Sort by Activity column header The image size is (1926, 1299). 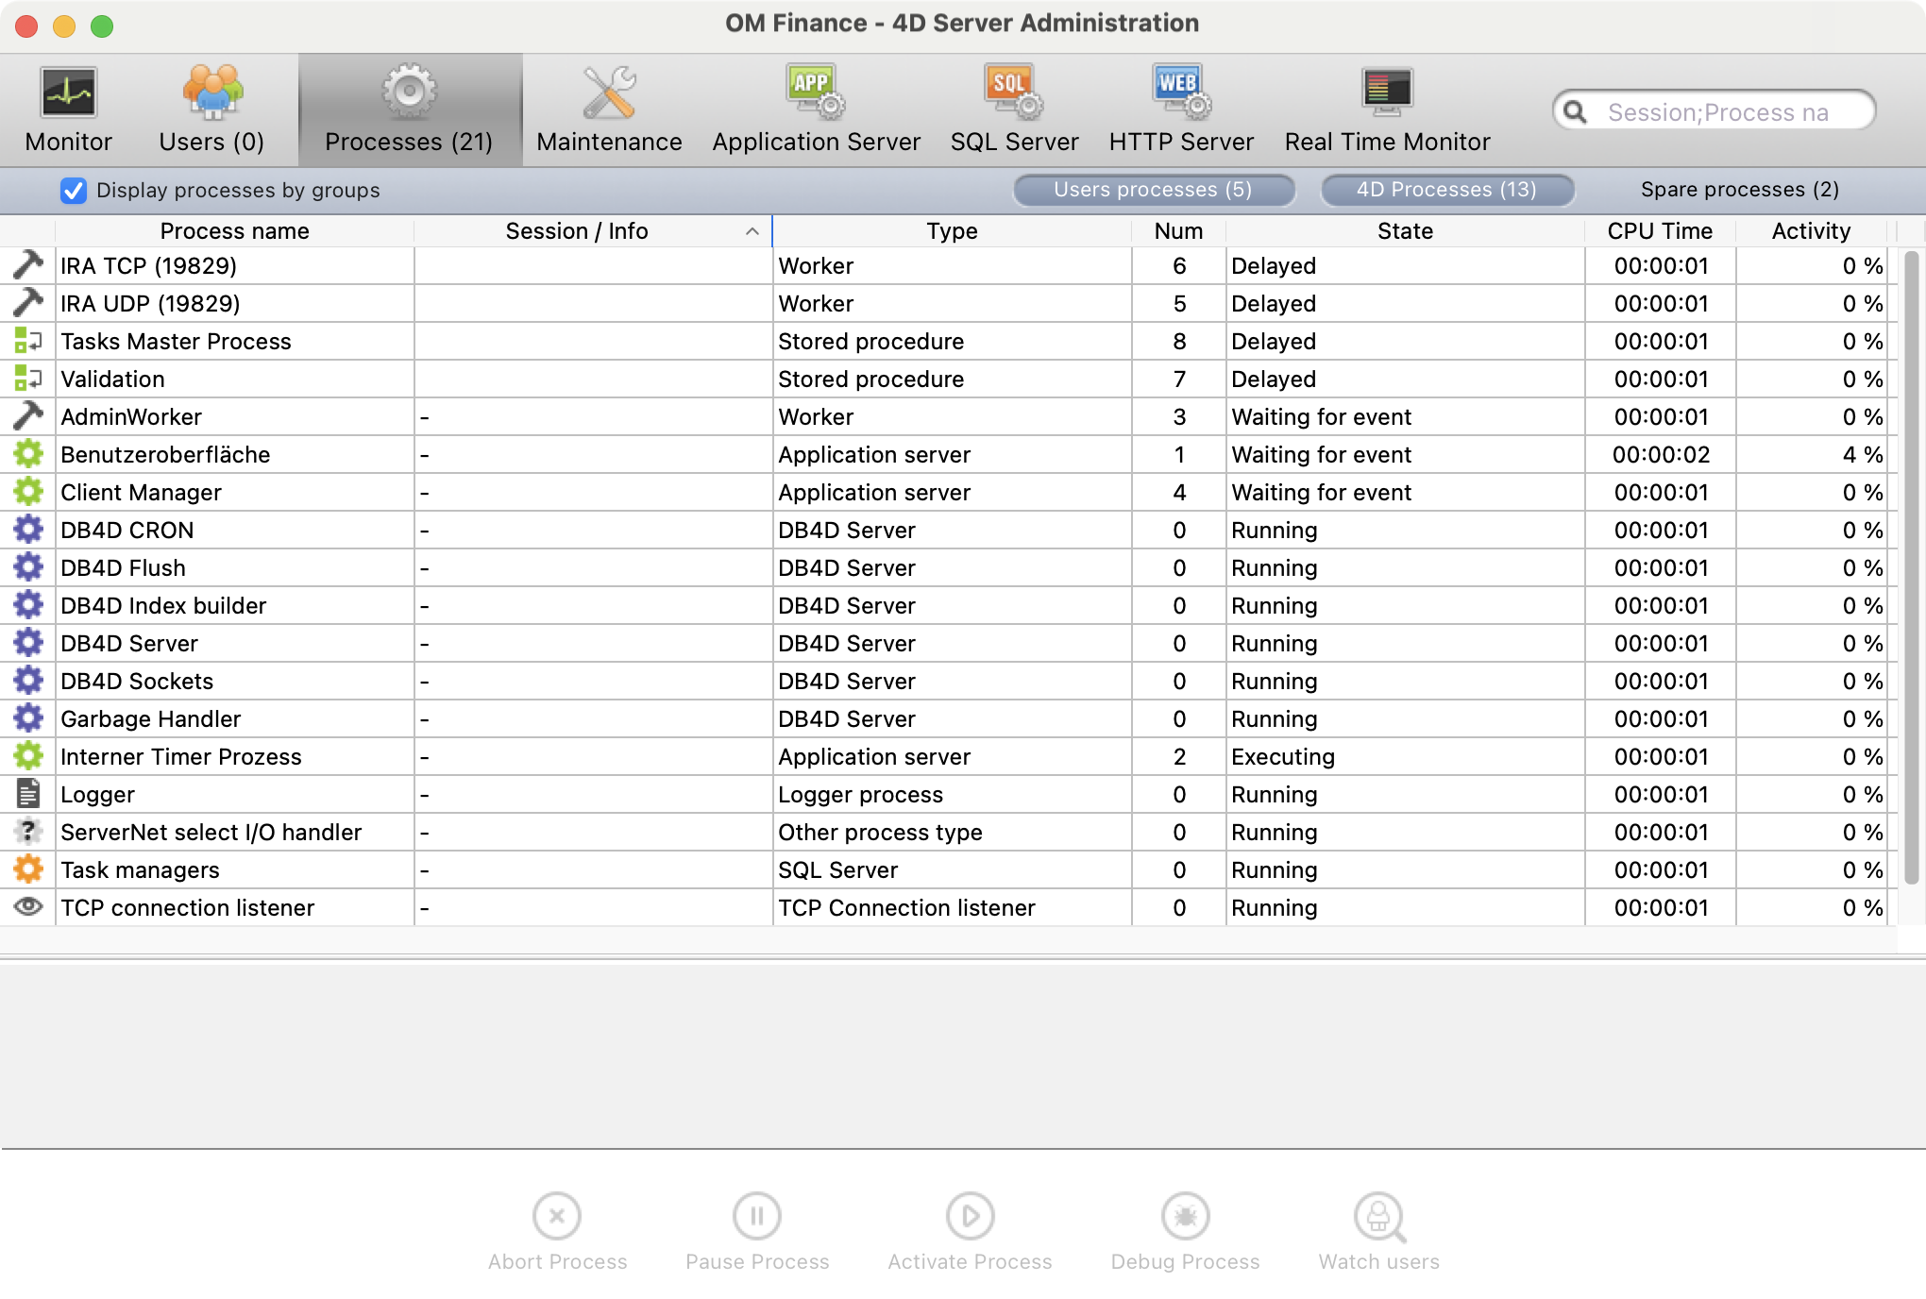[x=1811, y=231]
